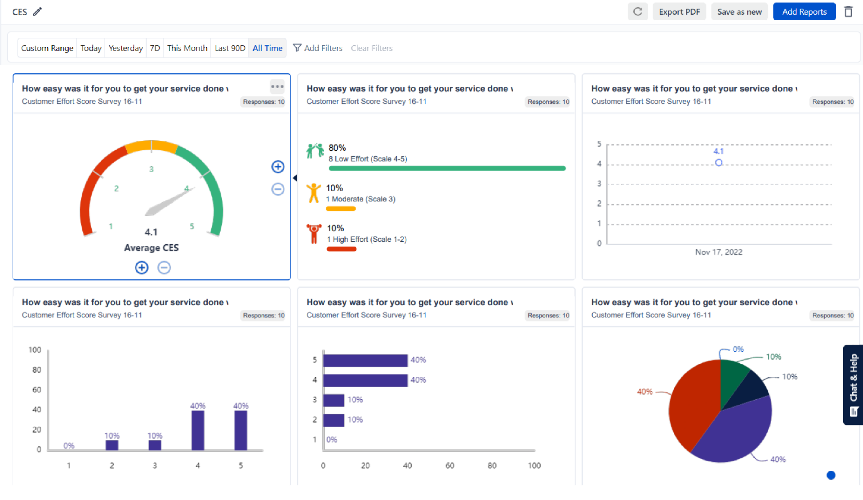Viewport: 863px width, 500px height.
Task: Select the Last 90D range
Action: click(x=229, y=48)
